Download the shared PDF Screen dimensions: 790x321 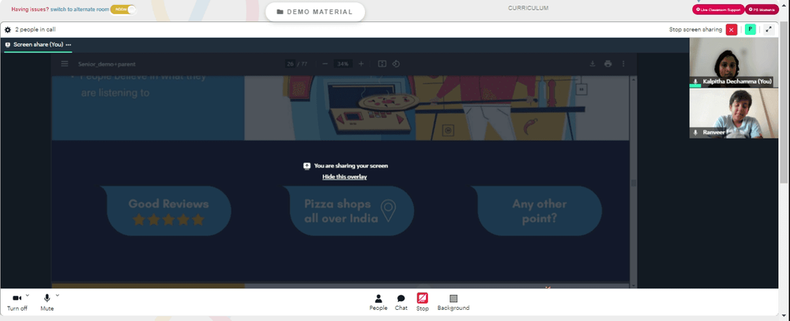click(592, 64)
